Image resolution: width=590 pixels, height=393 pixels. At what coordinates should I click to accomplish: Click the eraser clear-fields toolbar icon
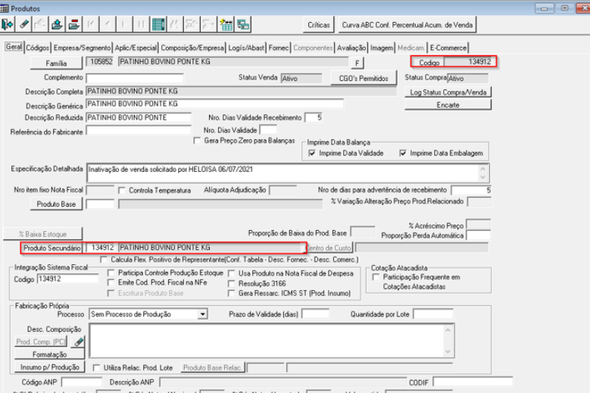pyautogui.click(x=24, y=24)
